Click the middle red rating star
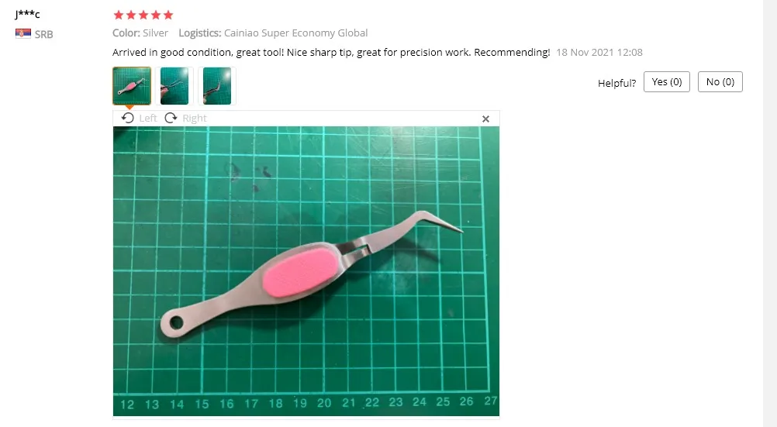Screen dimensions: 777x427 coord(143,15)
